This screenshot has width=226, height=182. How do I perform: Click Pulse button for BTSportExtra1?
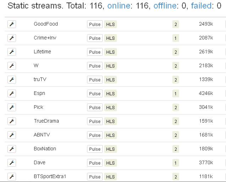click(95, 176)
